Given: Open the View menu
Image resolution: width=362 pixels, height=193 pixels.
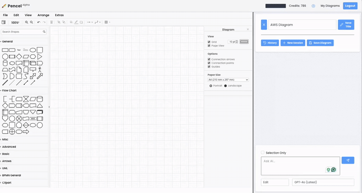Looking at the screenshot, I should (28, 15).
